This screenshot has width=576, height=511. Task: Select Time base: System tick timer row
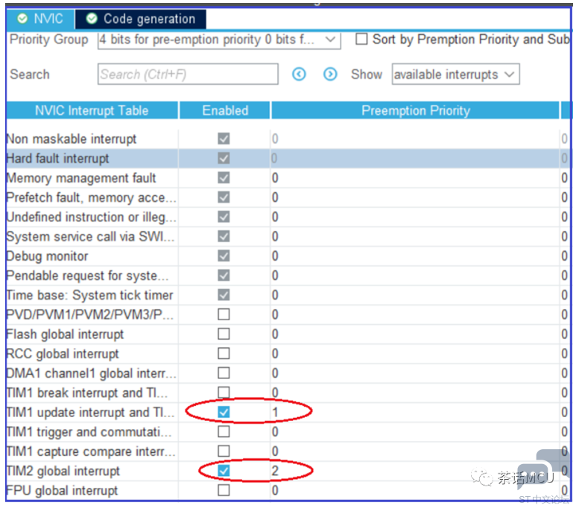pyautogui.click(x=288, y=295)
